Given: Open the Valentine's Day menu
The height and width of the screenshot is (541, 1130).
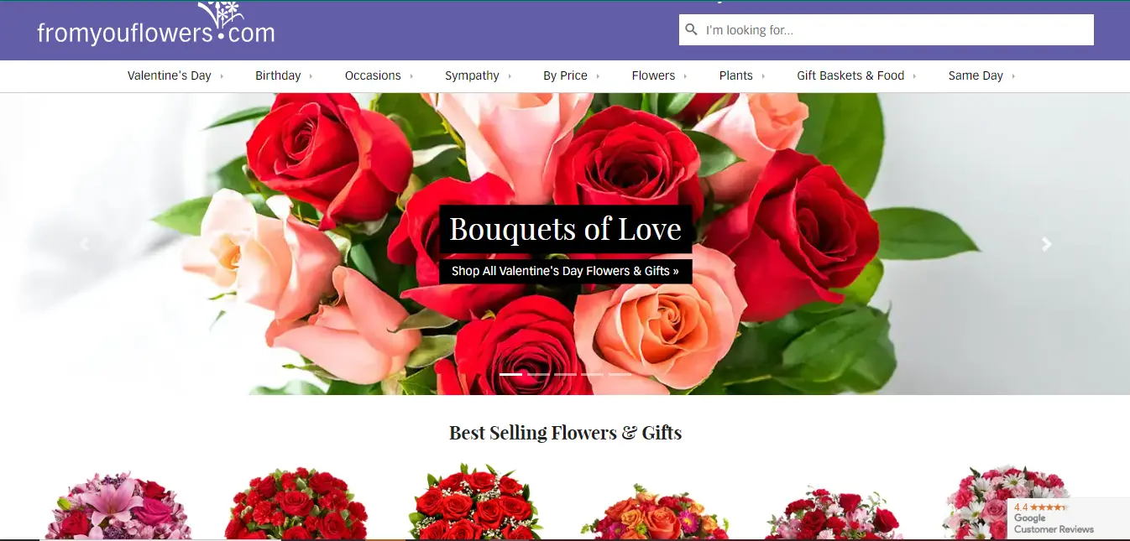Looking at the screenshot, I should point(175,75).
